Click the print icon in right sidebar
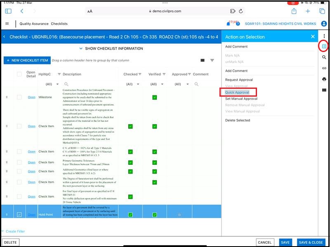The height and width of the screenshot is (247, 330). (x=324, y=79)
